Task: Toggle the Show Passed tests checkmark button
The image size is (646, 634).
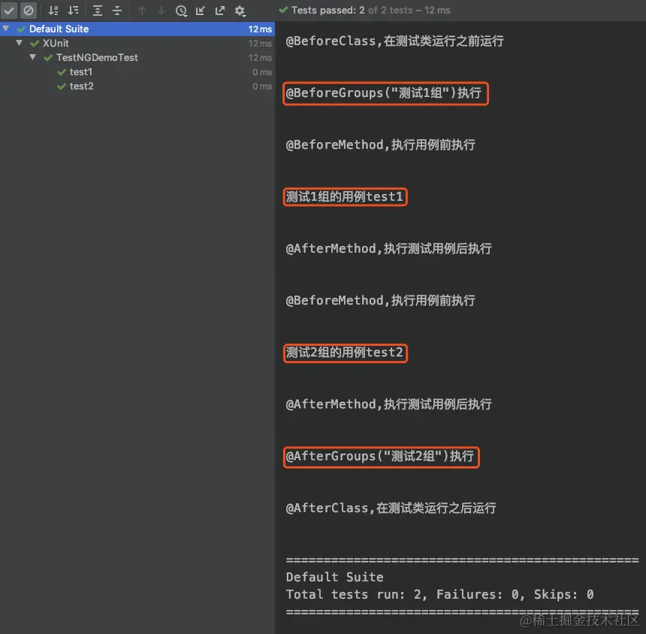Action: pos(9,11)
